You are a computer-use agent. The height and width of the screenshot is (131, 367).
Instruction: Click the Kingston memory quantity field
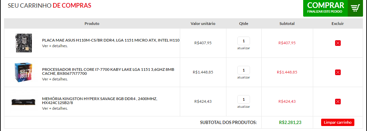tap(244, 99)
